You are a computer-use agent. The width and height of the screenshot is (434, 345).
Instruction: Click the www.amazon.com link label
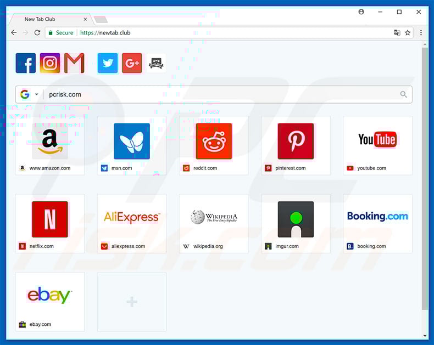click(x=50, y=168)
